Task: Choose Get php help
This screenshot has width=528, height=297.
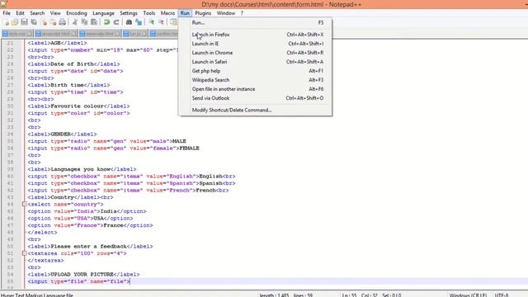Action: (x=255, y=71)
